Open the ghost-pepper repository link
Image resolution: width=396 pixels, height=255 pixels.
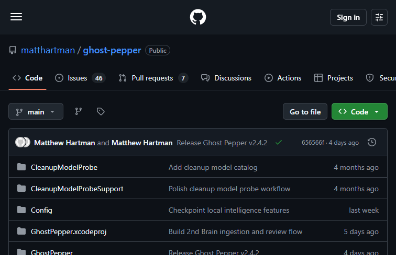112,50
